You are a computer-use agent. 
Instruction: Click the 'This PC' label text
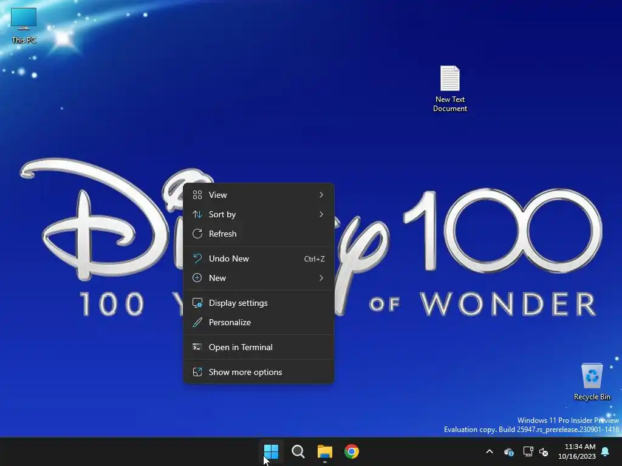pos(24,40)
